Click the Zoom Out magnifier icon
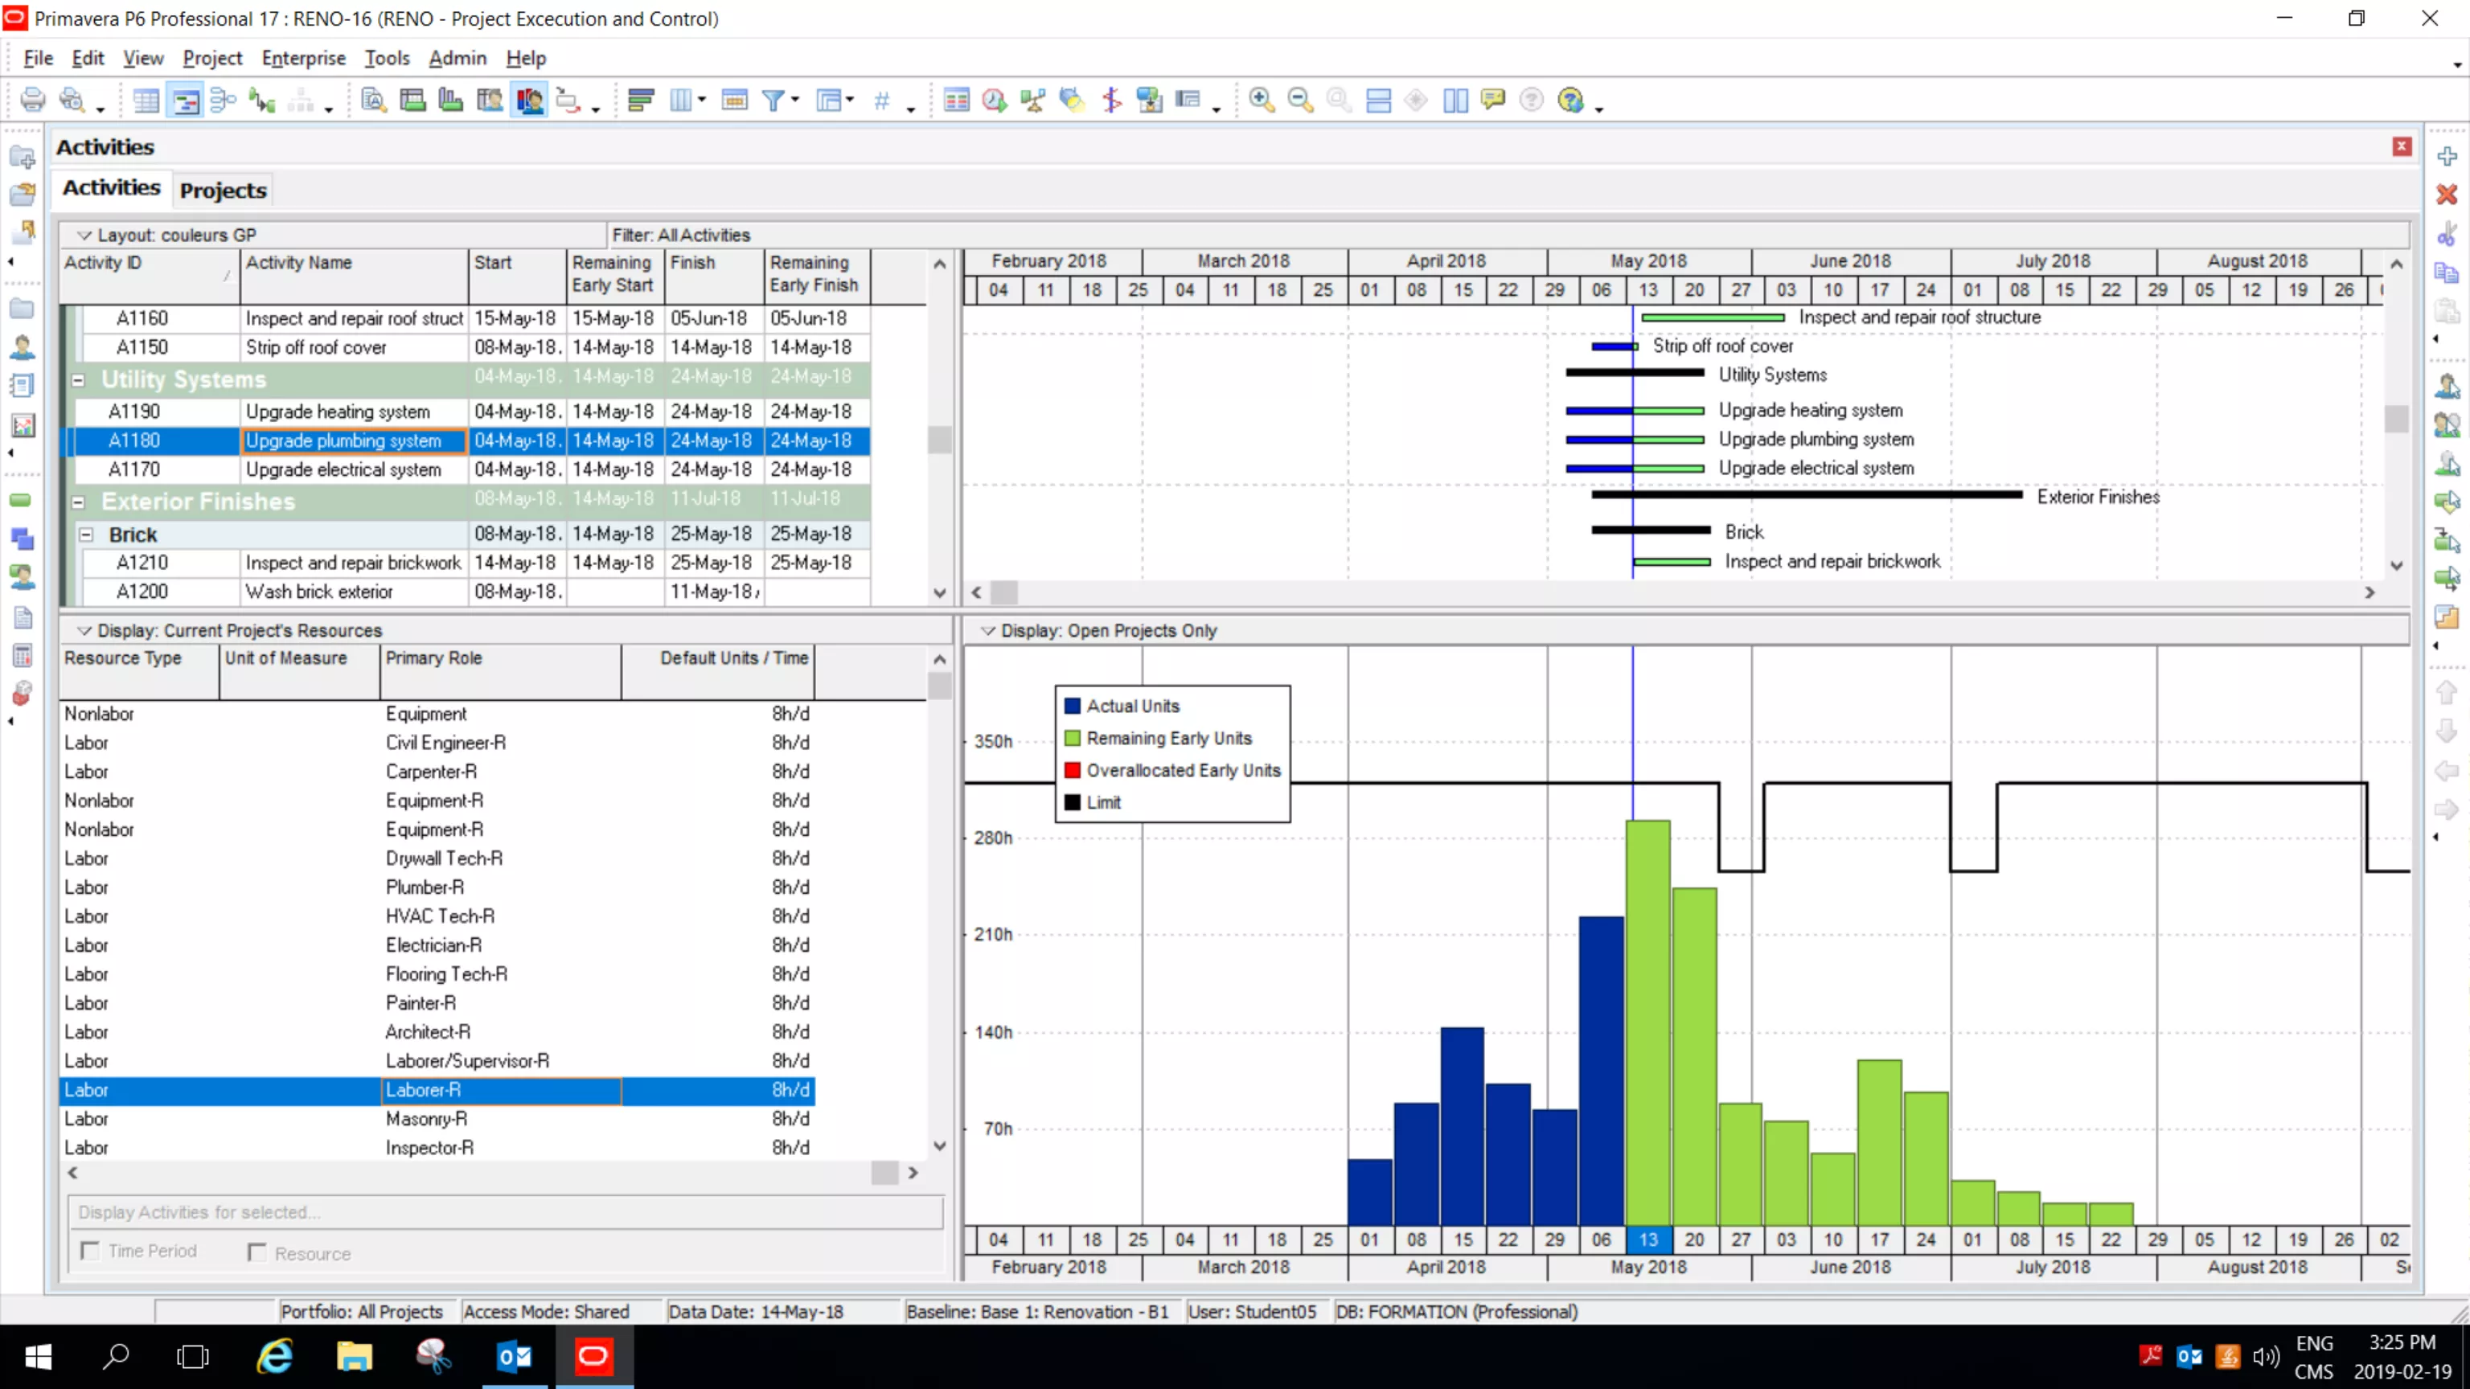This screenshot has width=2470, height=1389. click(x=1299, y=100)
